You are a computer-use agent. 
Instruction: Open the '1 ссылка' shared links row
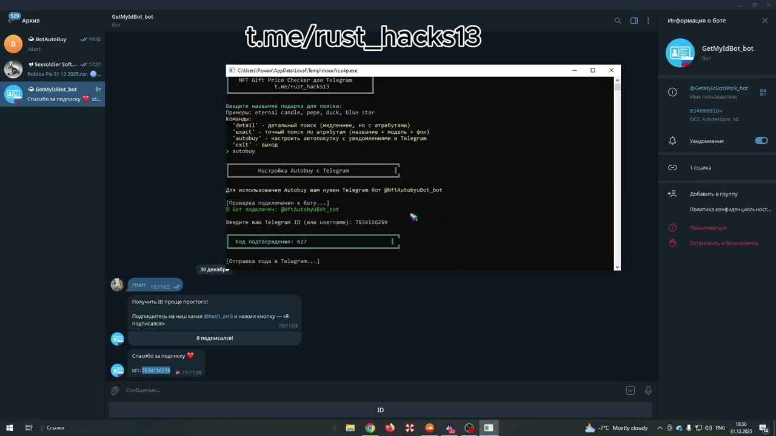click(x=717, y=168)
